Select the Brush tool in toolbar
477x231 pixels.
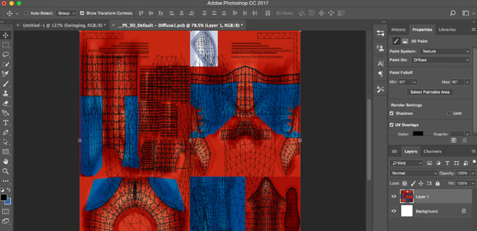pyautogui.click(x=6, y=84)
